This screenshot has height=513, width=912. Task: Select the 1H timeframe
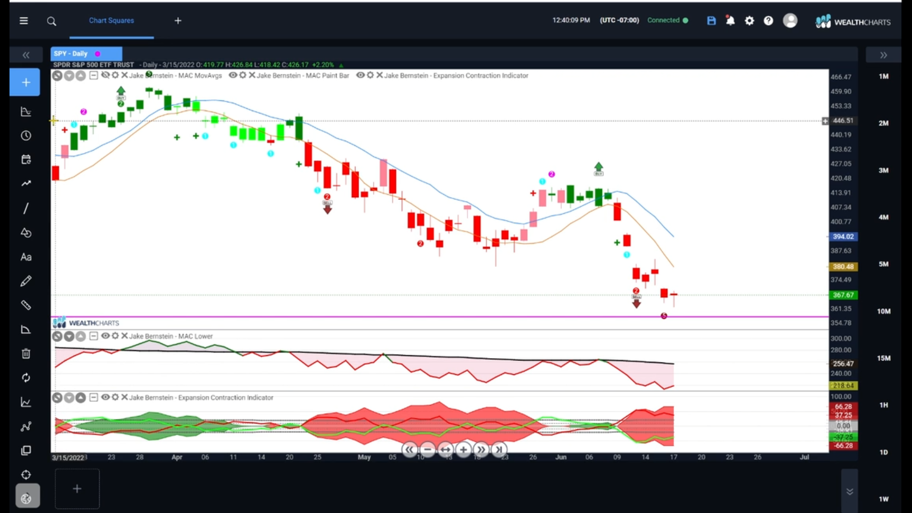[x=883, y=405]
